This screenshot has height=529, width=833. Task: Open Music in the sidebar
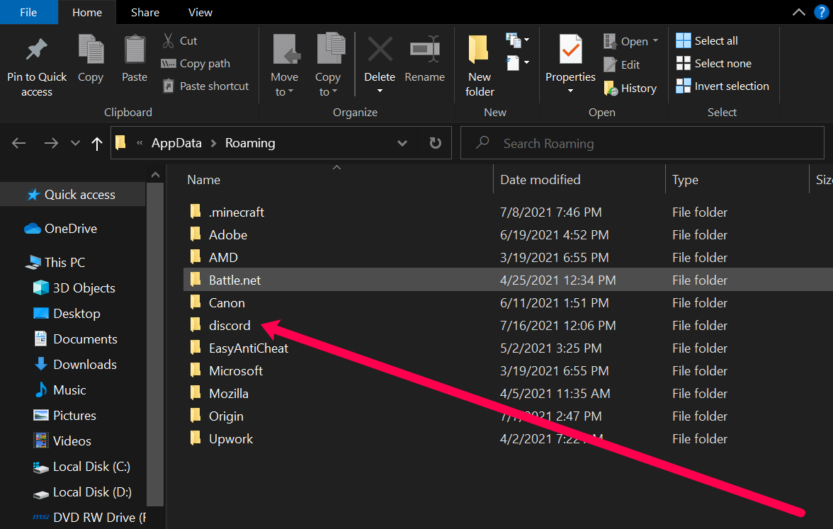pos(60,389)
